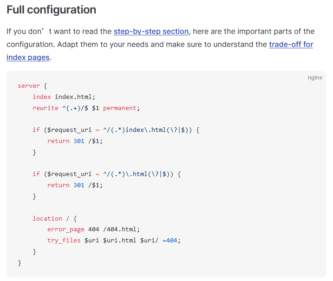
Task: Click the =404 fallback value
Action: tap(171, 241)
